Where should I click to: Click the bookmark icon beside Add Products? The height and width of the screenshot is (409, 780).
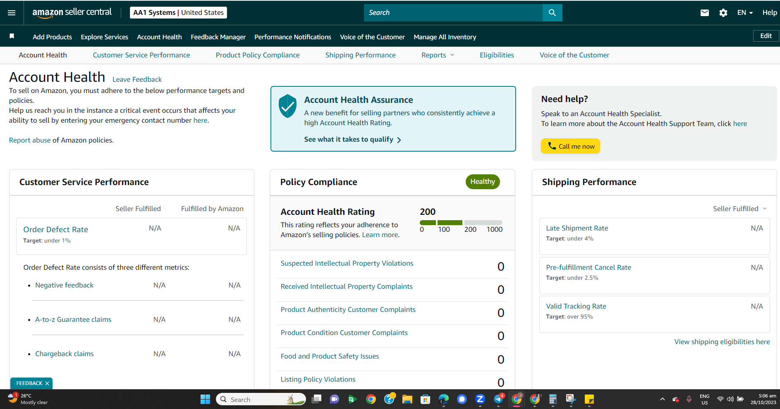12,36
